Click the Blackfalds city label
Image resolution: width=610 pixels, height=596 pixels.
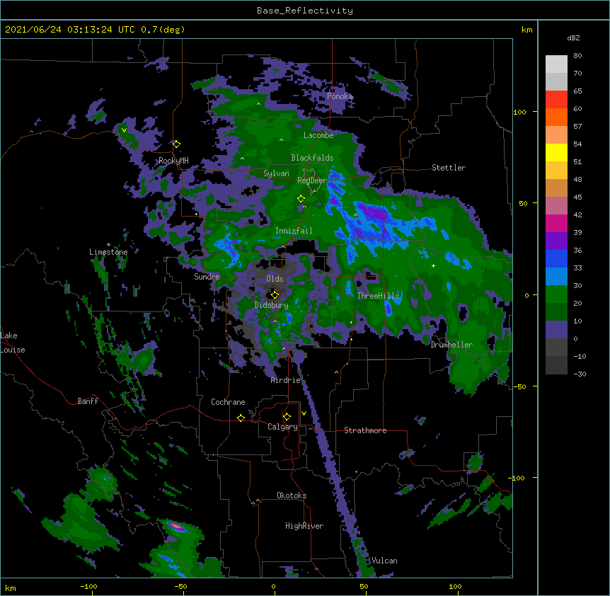pos(312,158)
